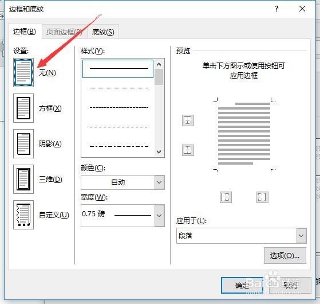The width and height of the screenshot is (320, 304).
Task: Click the dialog help question mark
Action: 276,9
